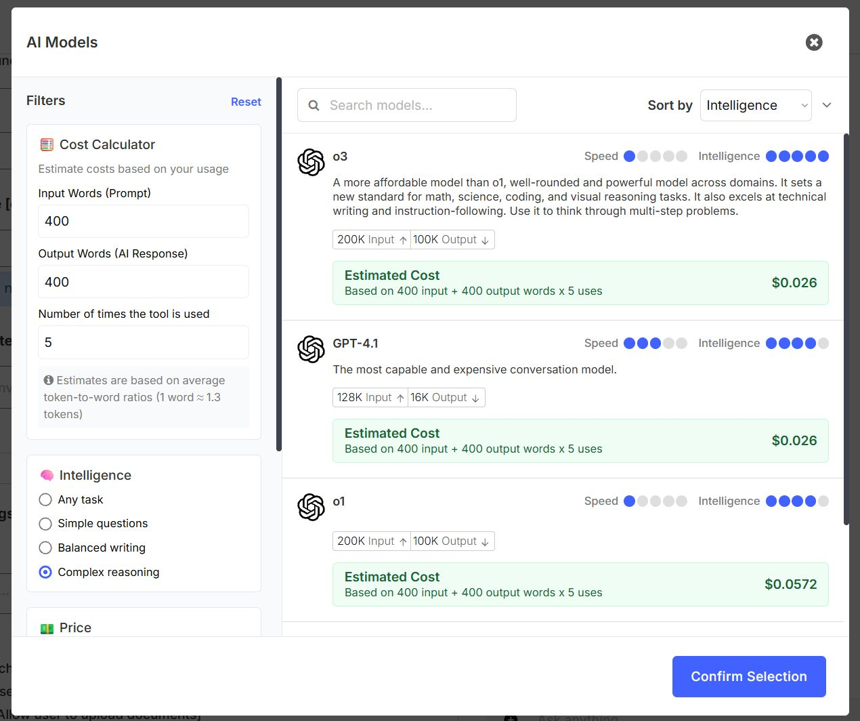Close the AI Models dialog
This screenshot has width=860, height=721.
pos(813,43)
